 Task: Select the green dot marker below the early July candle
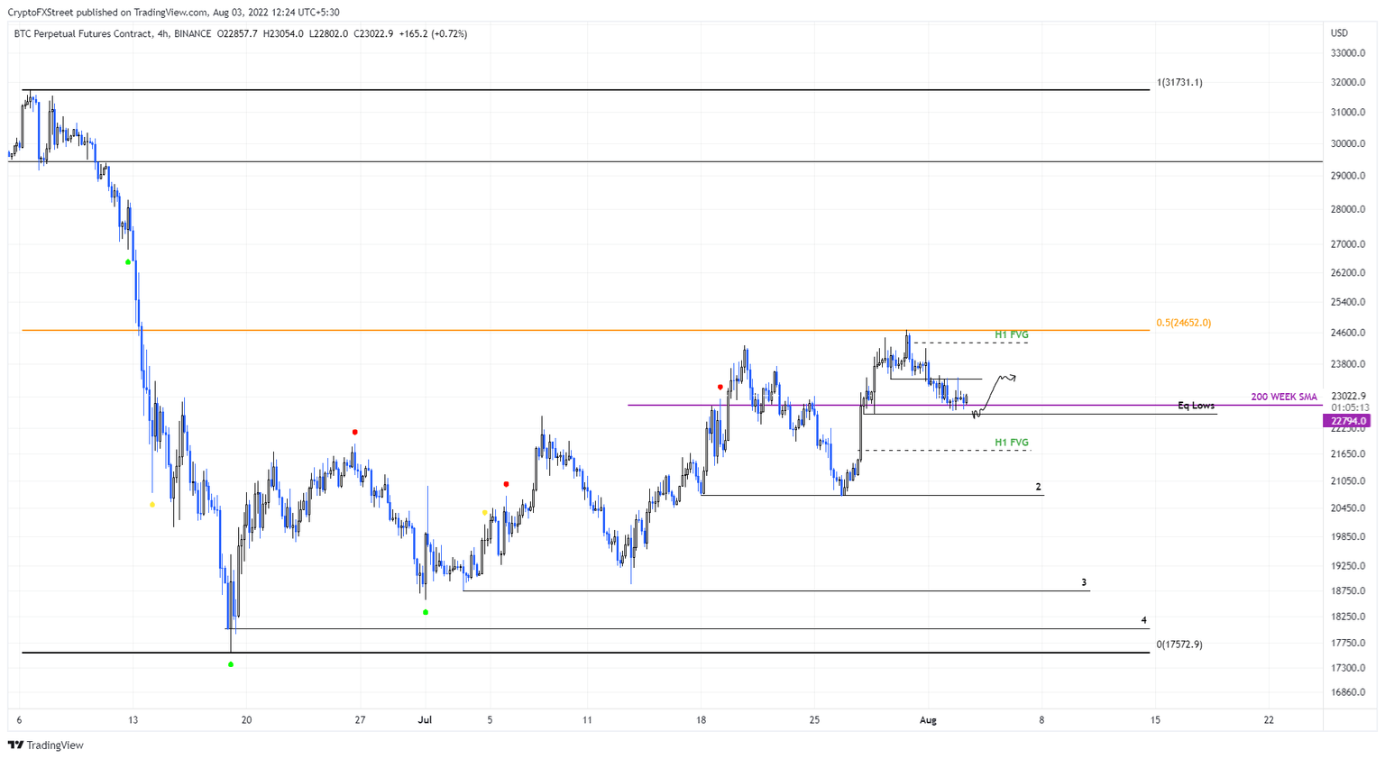click(426, 612)
